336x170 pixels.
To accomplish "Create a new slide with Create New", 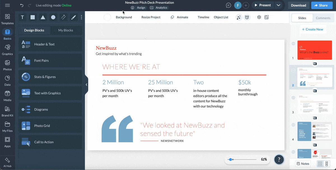I will coord(313,29).
